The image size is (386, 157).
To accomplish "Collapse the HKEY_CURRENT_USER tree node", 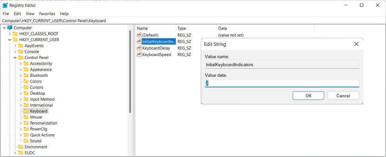I will pos(10,40).
